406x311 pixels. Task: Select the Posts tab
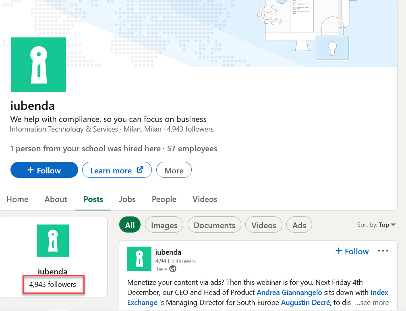93,199
